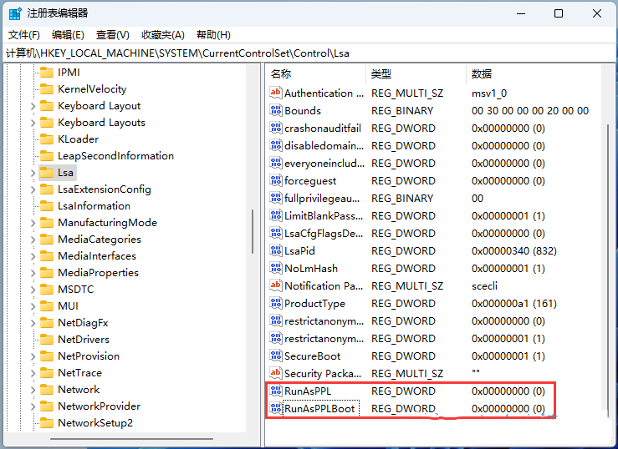This screenshot has width=618, height=449.
Task: Expand the NetDiagFx key
Action: pyautogui.click(x=33, y=323)
